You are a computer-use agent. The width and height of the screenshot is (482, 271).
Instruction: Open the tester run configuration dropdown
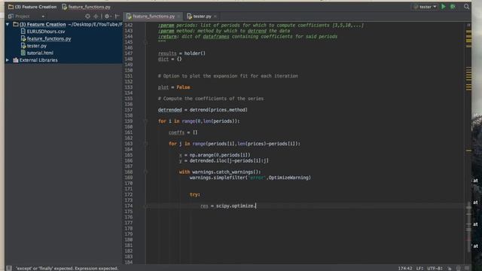(x=425, y=7)
